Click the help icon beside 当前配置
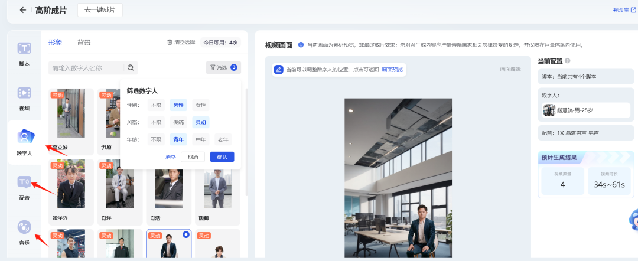Screen dimensions: 638x261 click(567, 61)
